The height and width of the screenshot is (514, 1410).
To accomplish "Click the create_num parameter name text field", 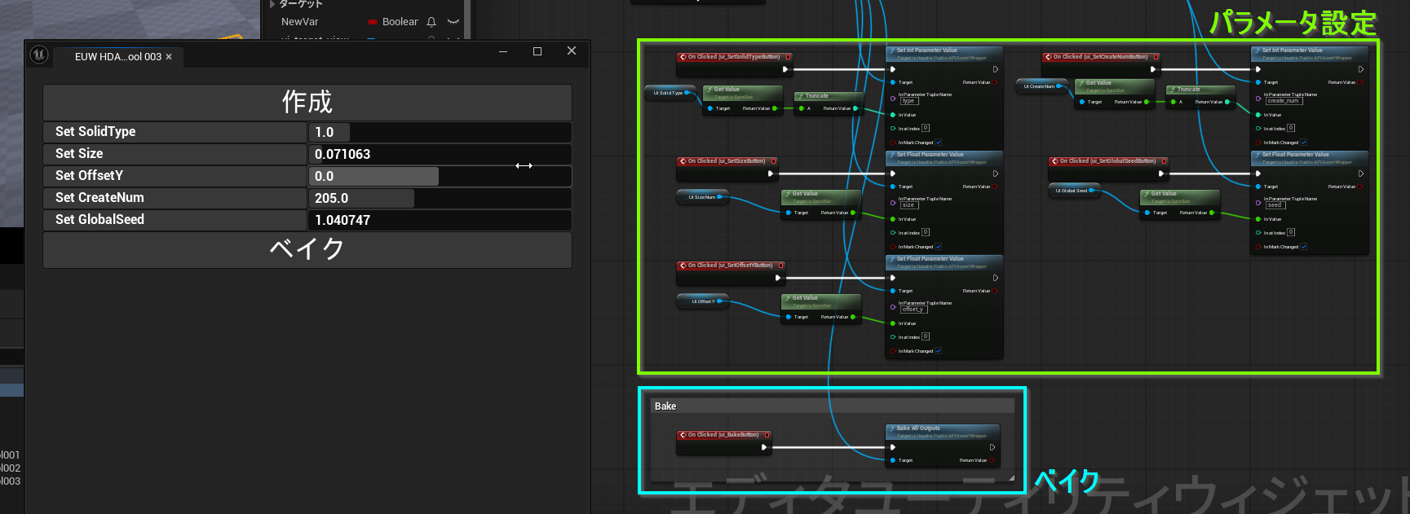I will click(x=1283, y=101).
